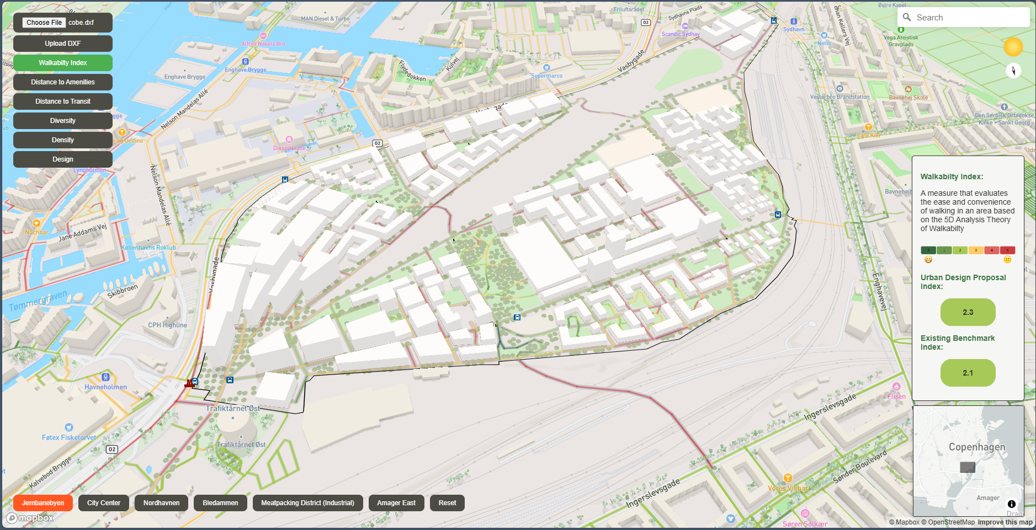Screen dimensions: 1036x530
Task: Enable the Design analysis mode
Action: point(62,159)
